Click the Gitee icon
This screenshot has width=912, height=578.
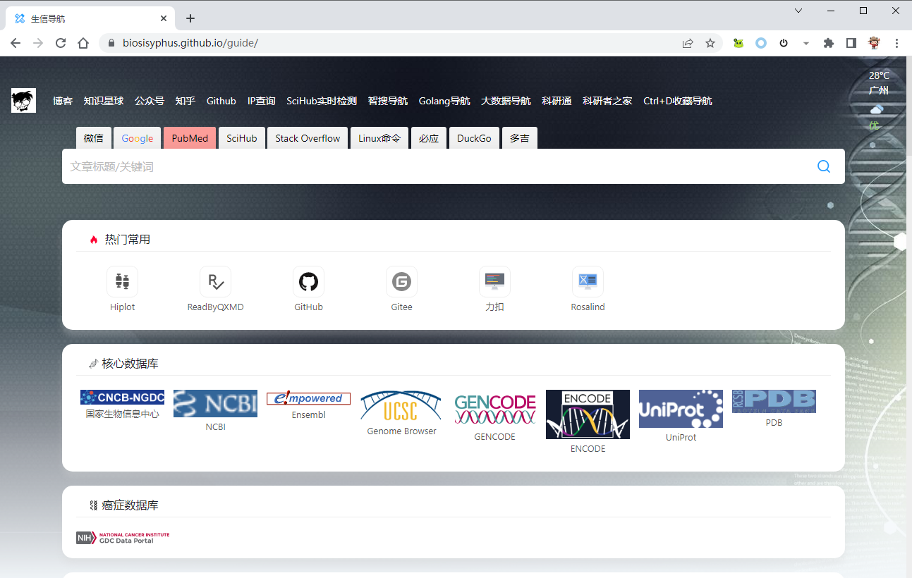[x=401, y=281]
